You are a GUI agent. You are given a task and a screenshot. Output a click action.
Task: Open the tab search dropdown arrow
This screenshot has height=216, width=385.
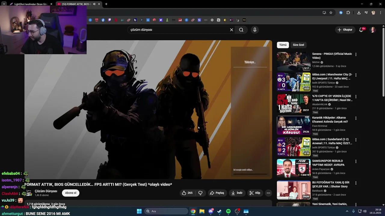click(x=4, y=4)
